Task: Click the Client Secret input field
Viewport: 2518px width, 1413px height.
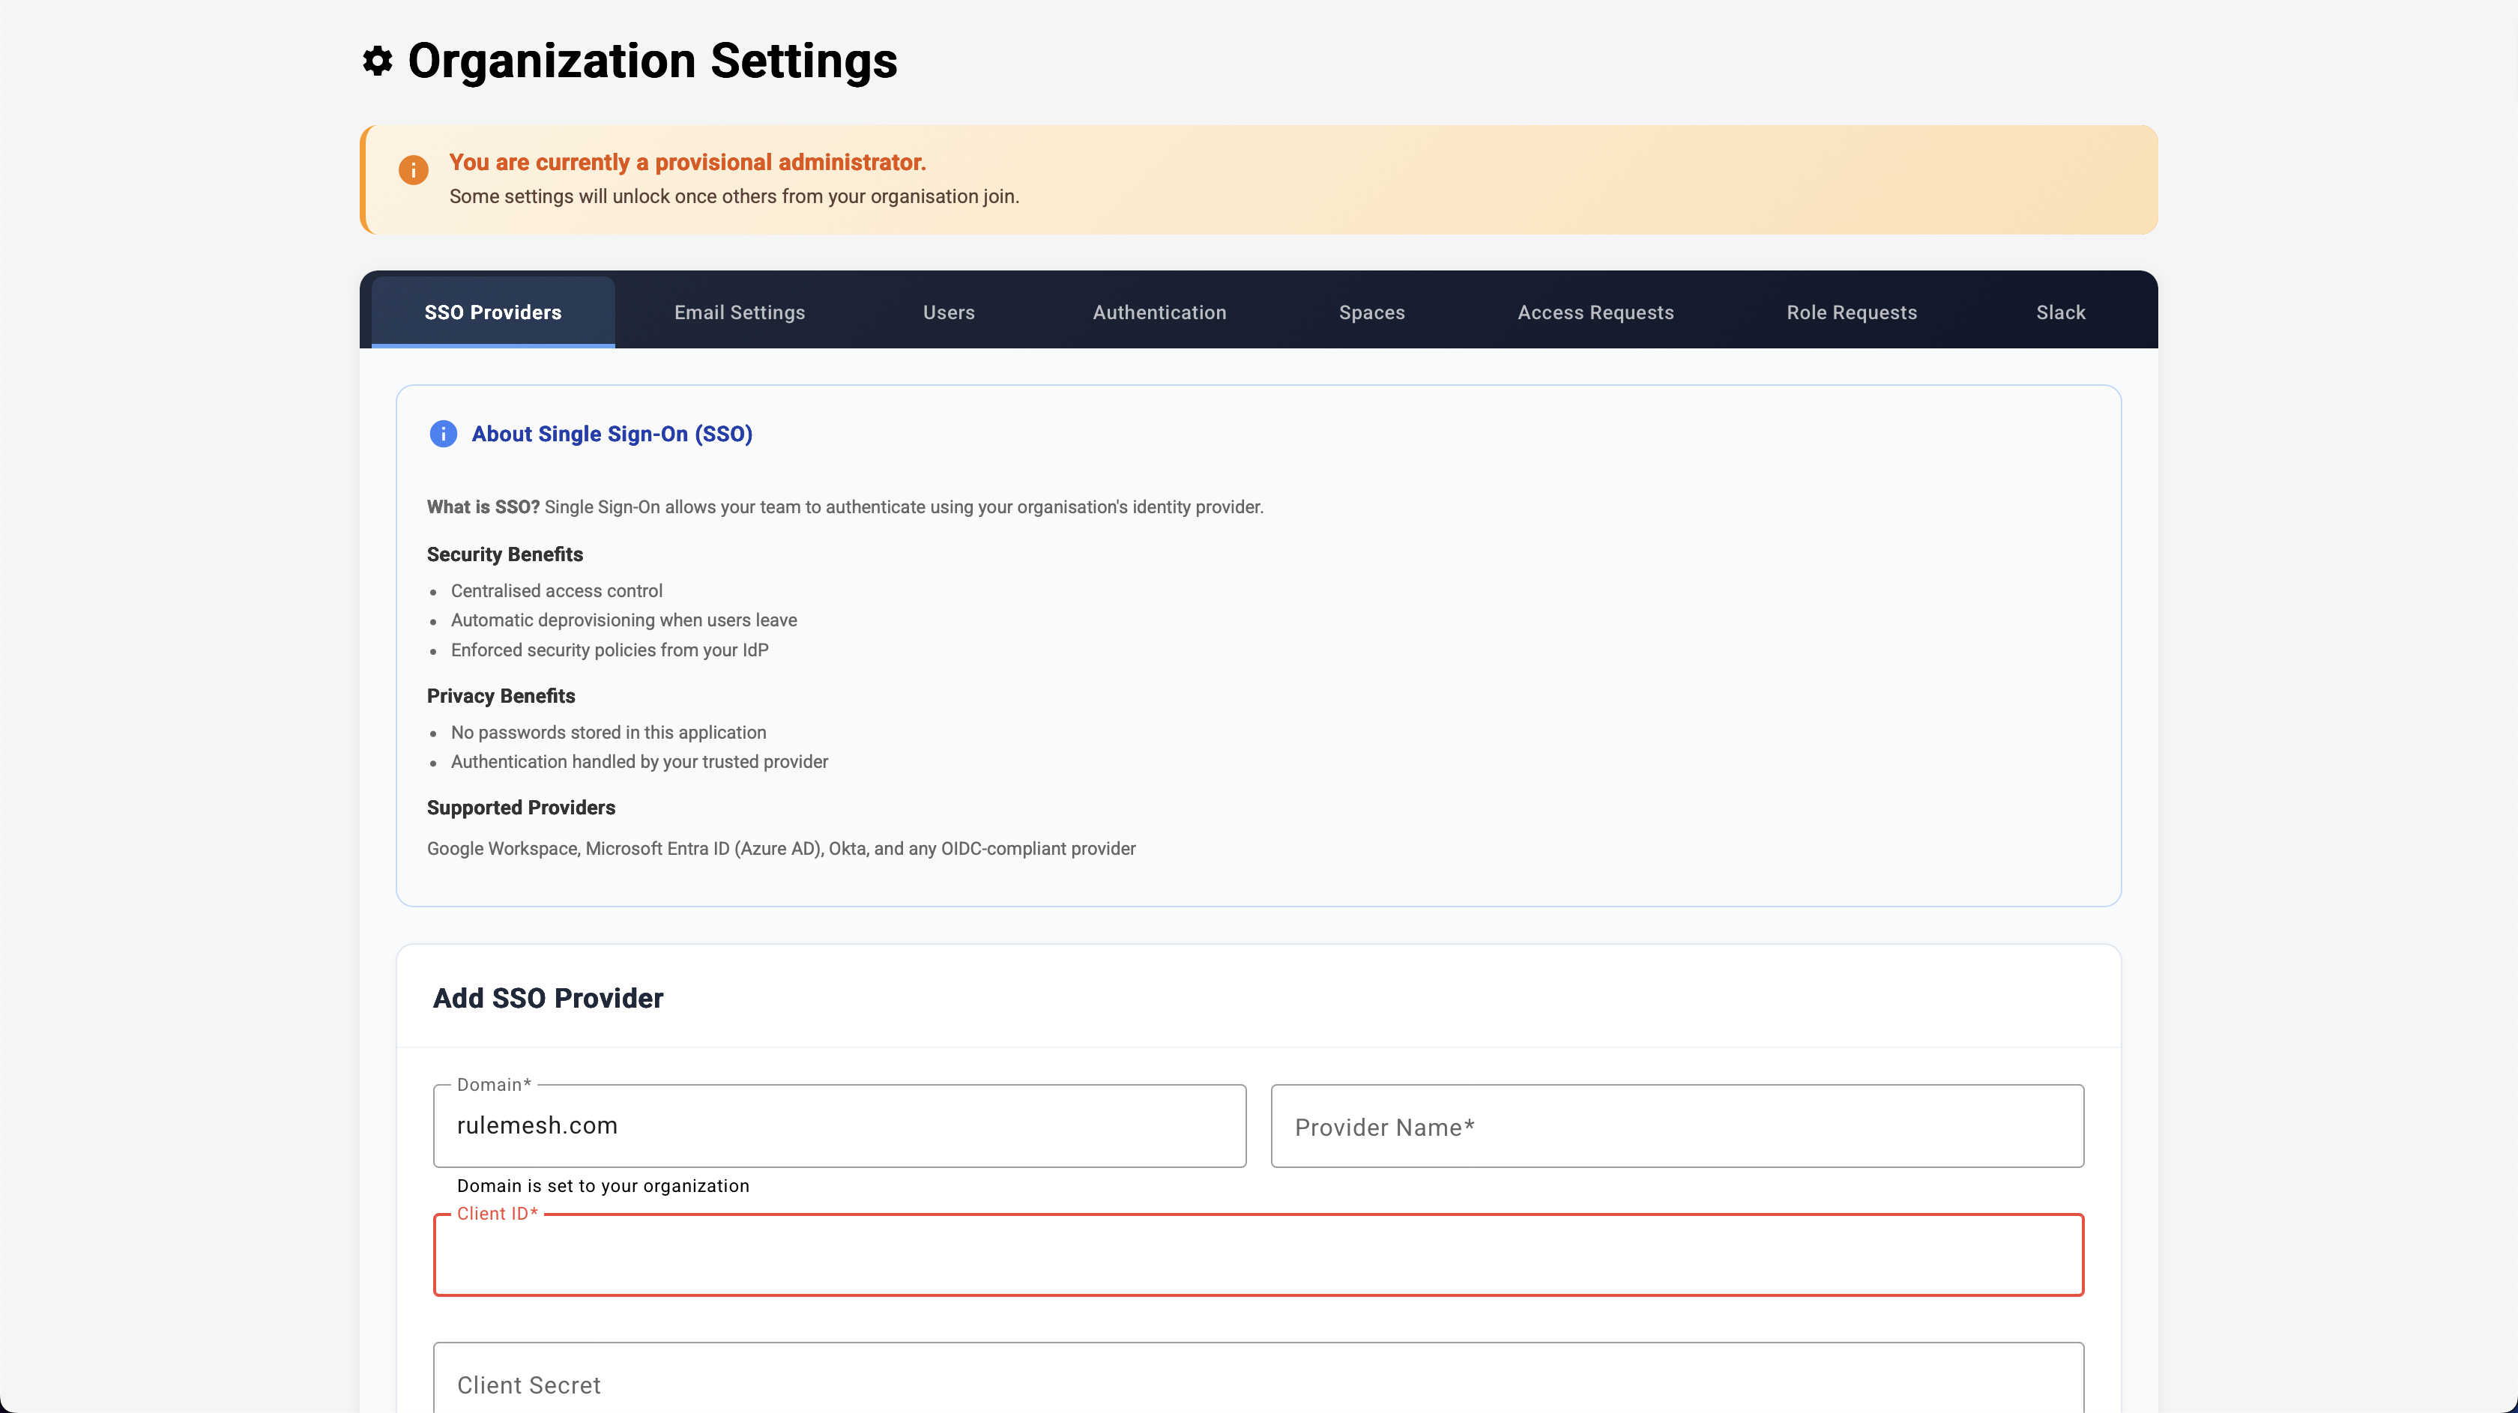Action: tap(1259, 1385)
